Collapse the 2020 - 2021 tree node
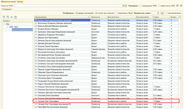 coord(7,27)
